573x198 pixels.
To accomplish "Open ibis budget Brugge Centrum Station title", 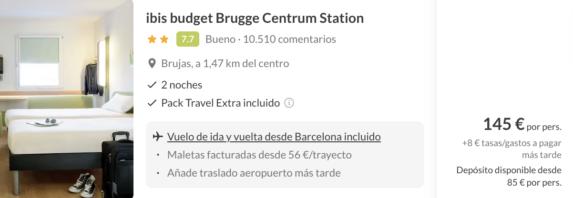I will coord(255,19).
